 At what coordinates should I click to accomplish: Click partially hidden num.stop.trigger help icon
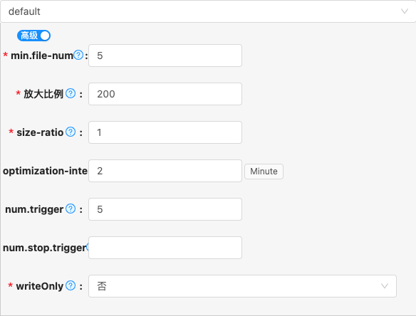click(88, 248)
